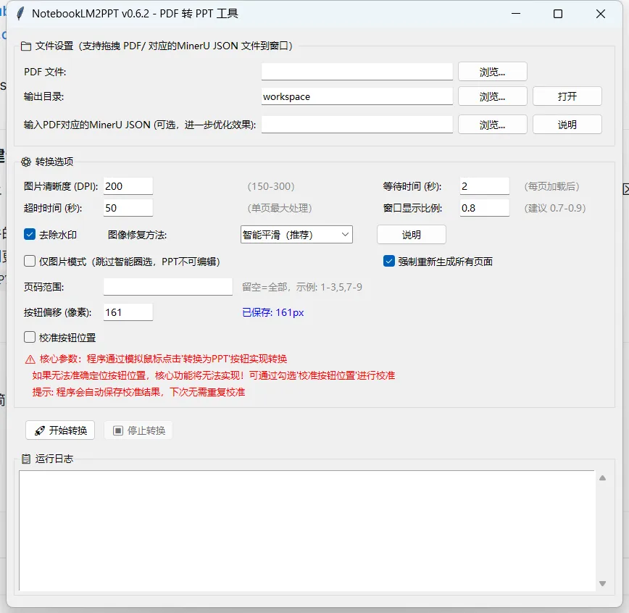Click the 等待时间 field showing 2

pos(485,186)
